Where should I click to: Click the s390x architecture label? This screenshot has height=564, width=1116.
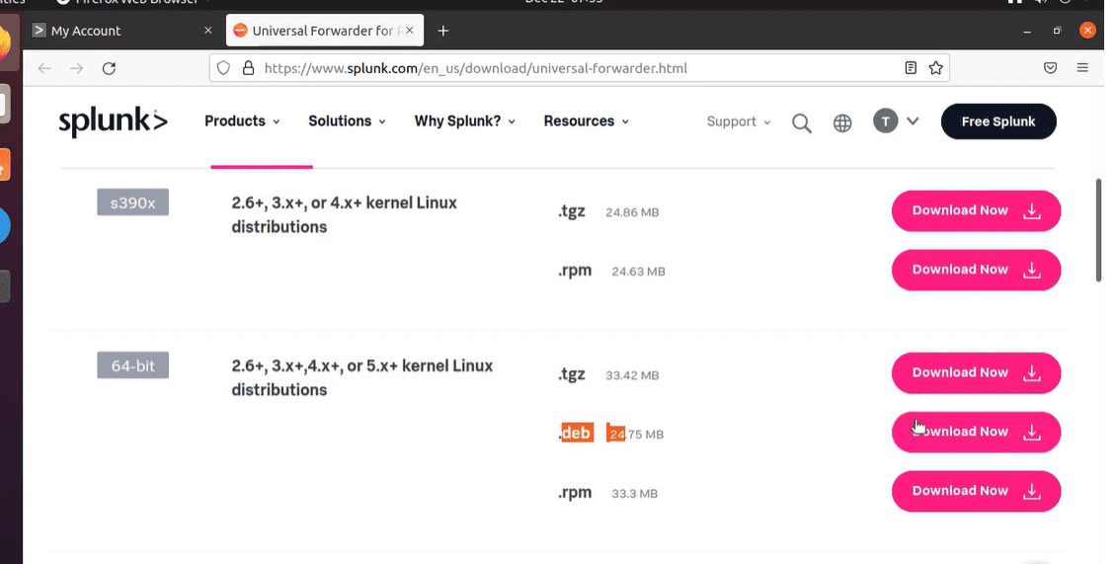point(133,202)
